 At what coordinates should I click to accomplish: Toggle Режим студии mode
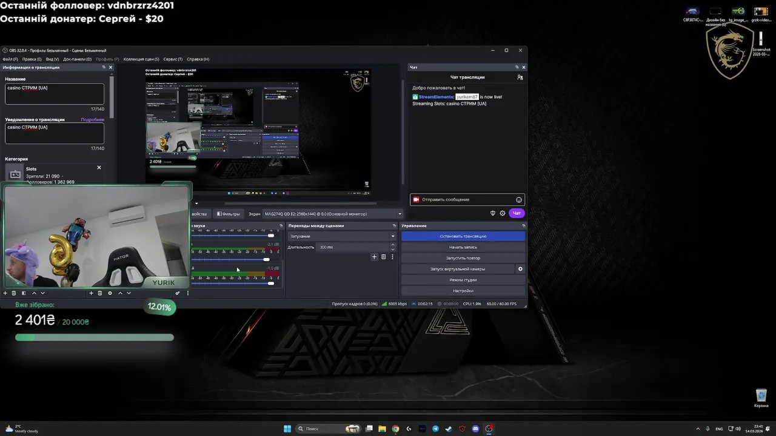pos(463,280)
